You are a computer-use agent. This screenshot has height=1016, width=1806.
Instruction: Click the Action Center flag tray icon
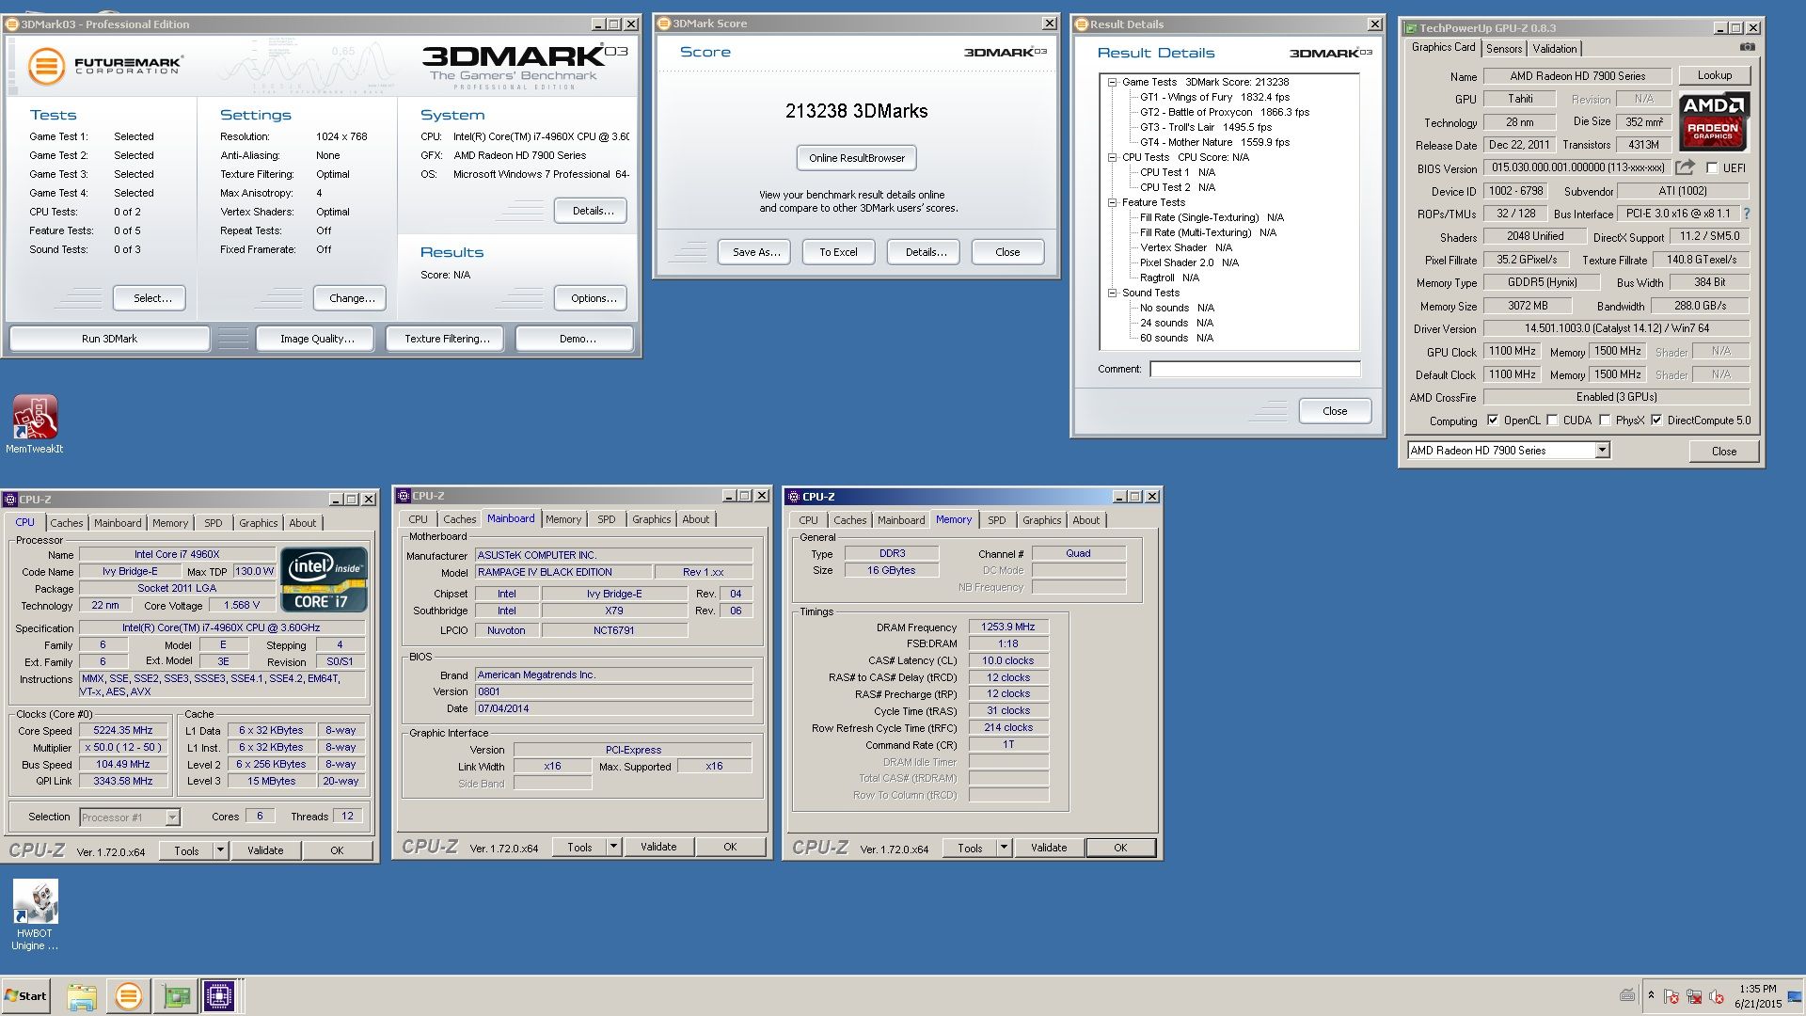pos(1671,996)
